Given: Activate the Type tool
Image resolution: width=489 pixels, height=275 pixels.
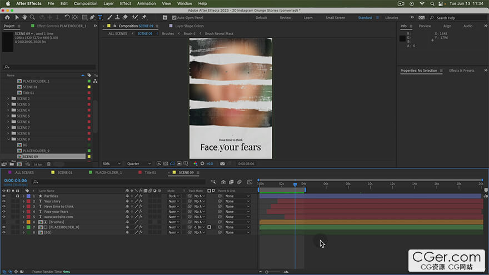Looking at the screenshot, I should pyautogui.click(x=100, y=17).
